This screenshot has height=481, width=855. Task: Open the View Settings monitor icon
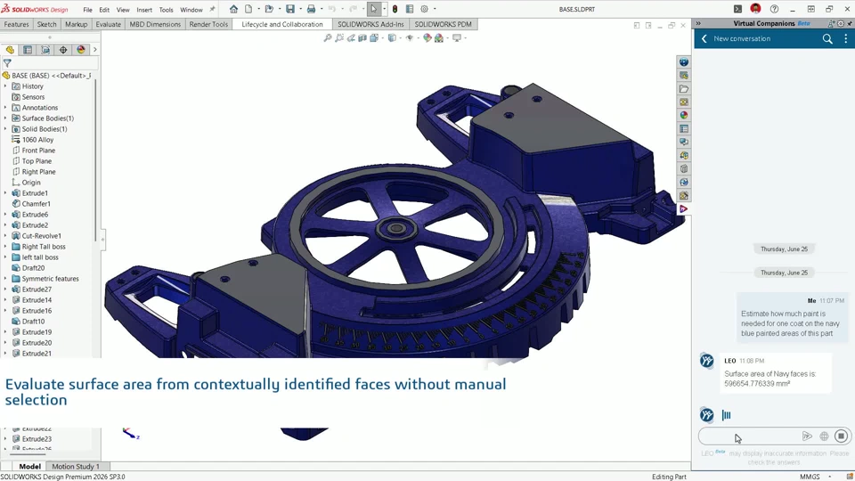pos(457,38)
